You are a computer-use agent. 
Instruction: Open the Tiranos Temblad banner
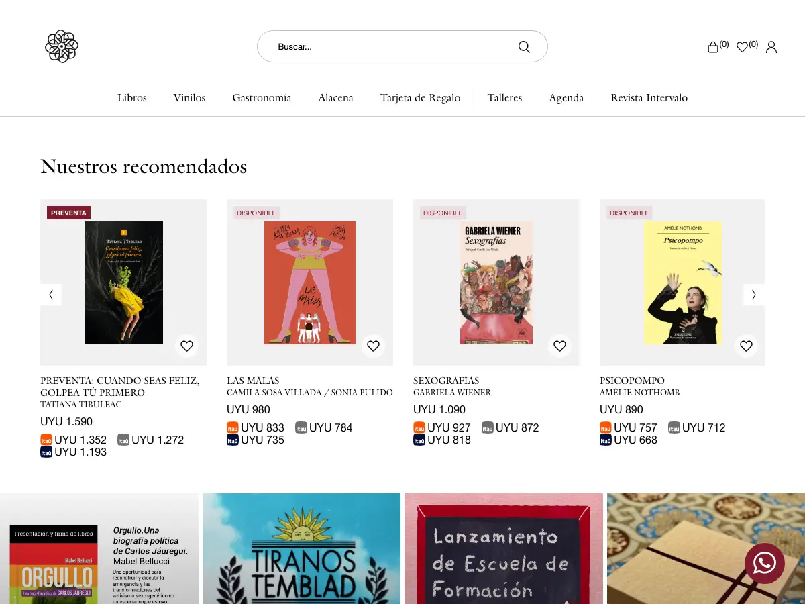(302, 549)
